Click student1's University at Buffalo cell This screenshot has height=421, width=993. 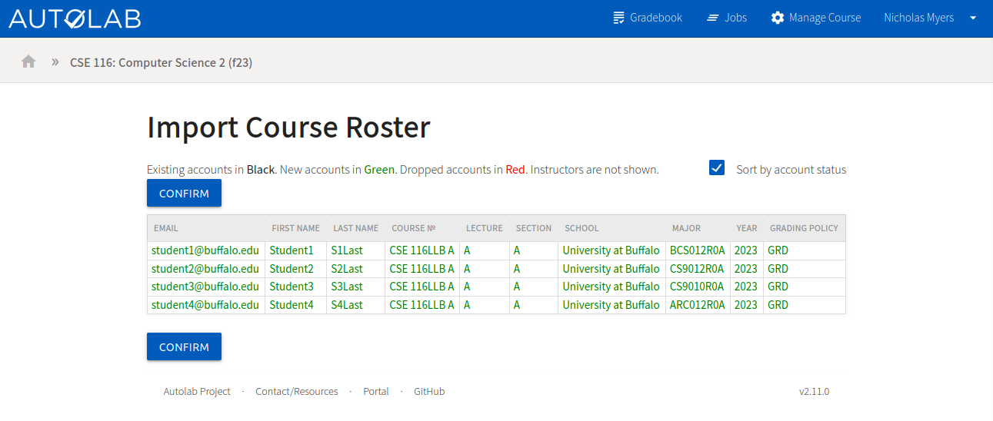point(612,250)
